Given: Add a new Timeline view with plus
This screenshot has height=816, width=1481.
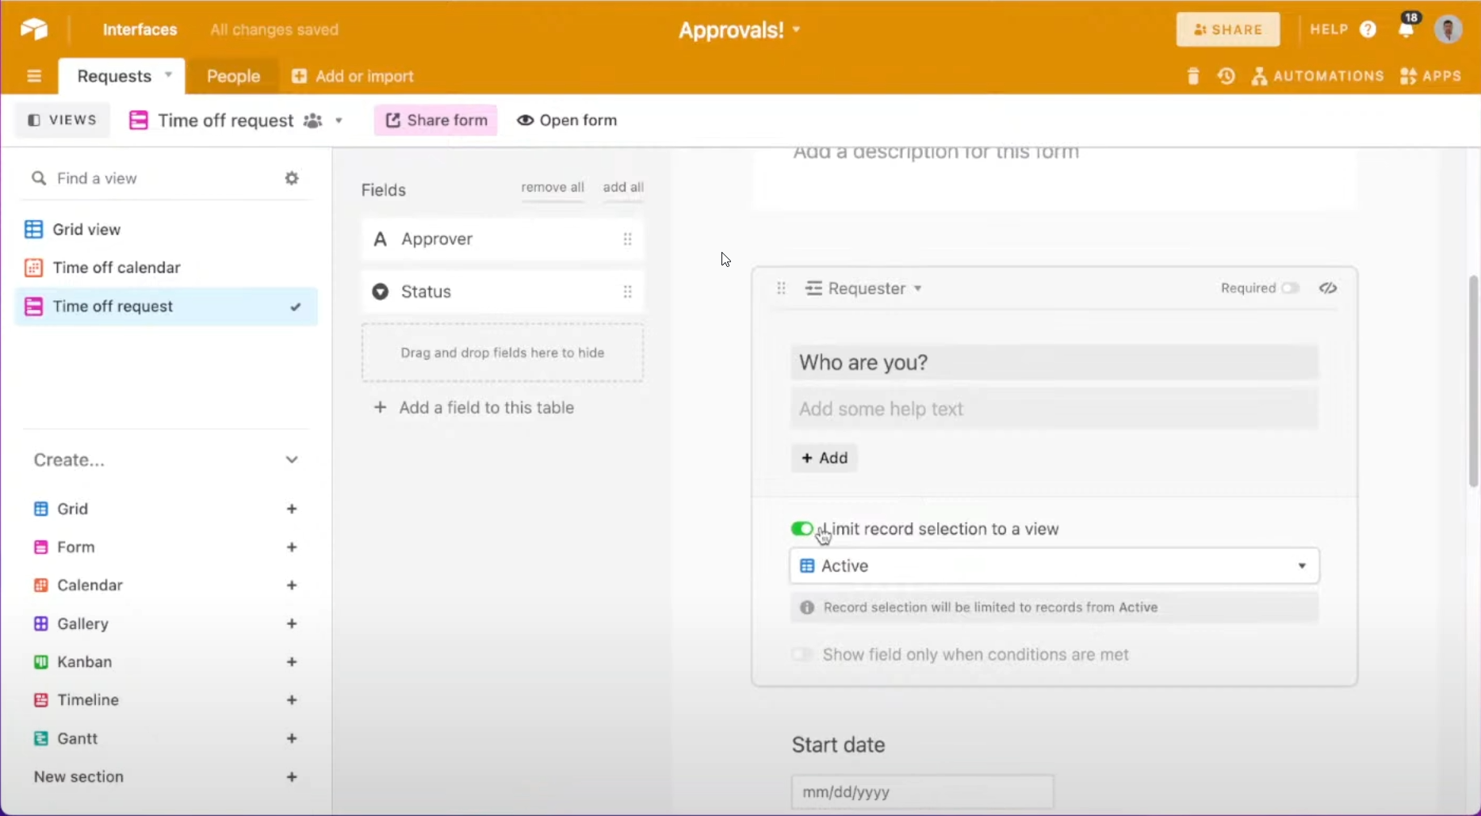Looking at the screenshot, I should (x=292, y=700).
